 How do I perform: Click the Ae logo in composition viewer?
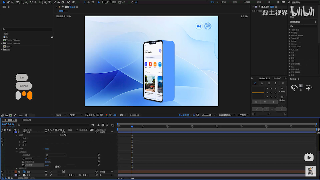point(199,26)
